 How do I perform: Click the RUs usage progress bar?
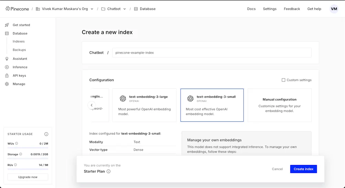click(28, 169)
